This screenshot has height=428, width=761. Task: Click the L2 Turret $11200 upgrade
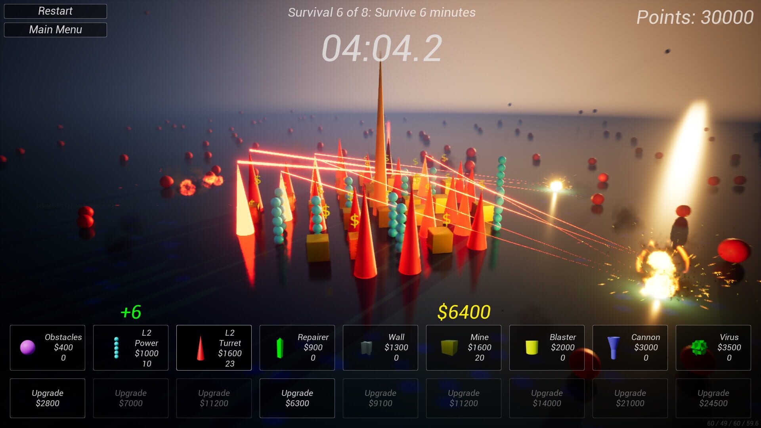214,398
